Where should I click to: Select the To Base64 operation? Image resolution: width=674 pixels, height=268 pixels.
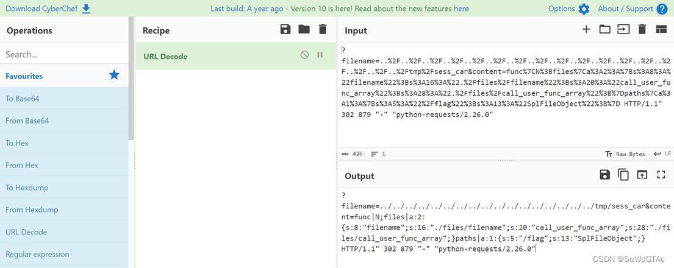click(x=64, y=98)
